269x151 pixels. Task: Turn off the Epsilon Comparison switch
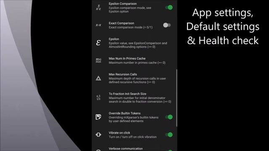tap(169, 8)
